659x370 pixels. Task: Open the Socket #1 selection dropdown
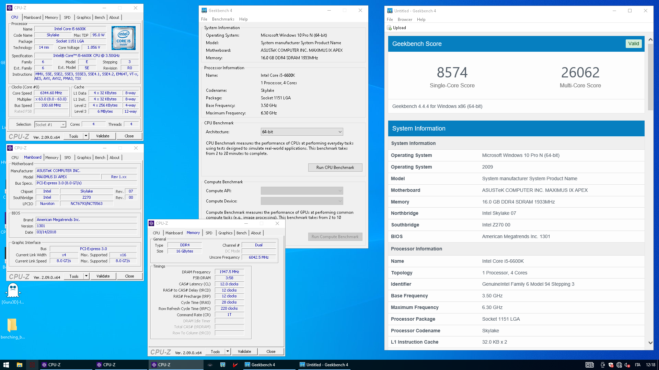coord(50,125)
